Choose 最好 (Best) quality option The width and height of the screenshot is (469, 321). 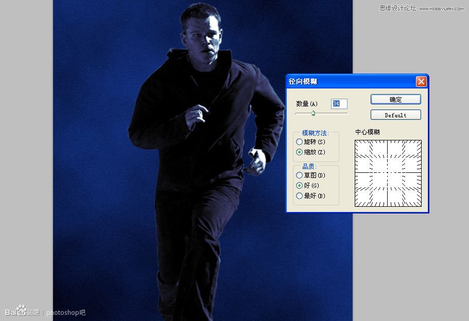pyautogui.click(x=300, y=196)
